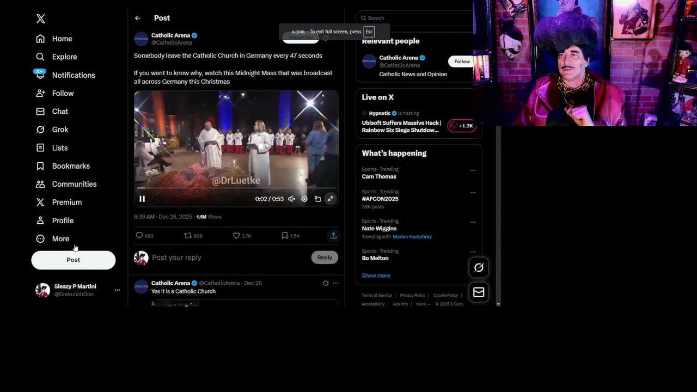Click the Lists icon in sidebar

[x=40, y=148]
